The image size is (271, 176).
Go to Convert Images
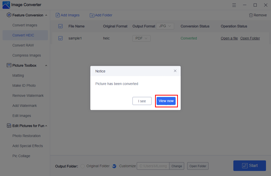tap(25, 25)
